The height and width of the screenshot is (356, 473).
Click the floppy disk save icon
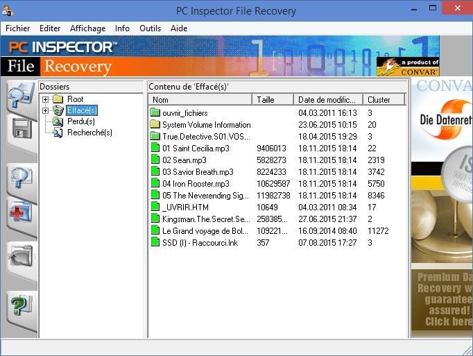coord(22,128)
